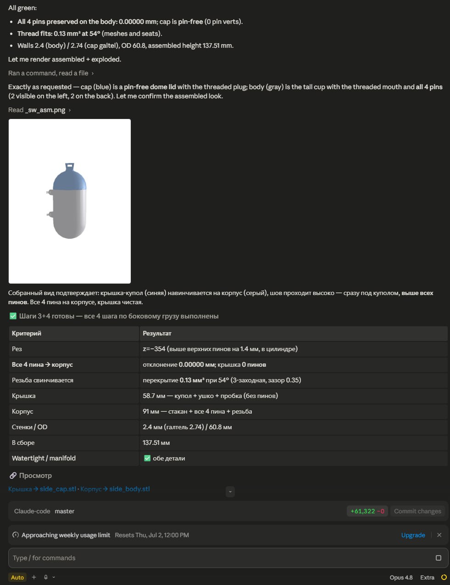Image resolution: width=450 pixels, height=585 pixels.
Task: Expand the Read _sw_asm.png step
Action: pyautogui.click(x=39, y=110)
